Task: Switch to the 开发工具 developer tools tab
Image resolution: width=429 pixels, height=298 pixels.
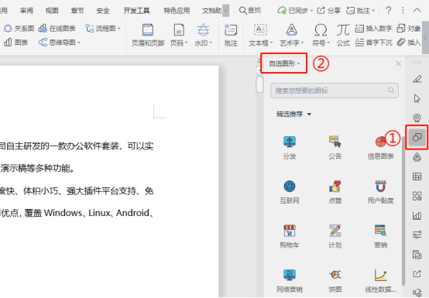Action: [x=136, y=11]
